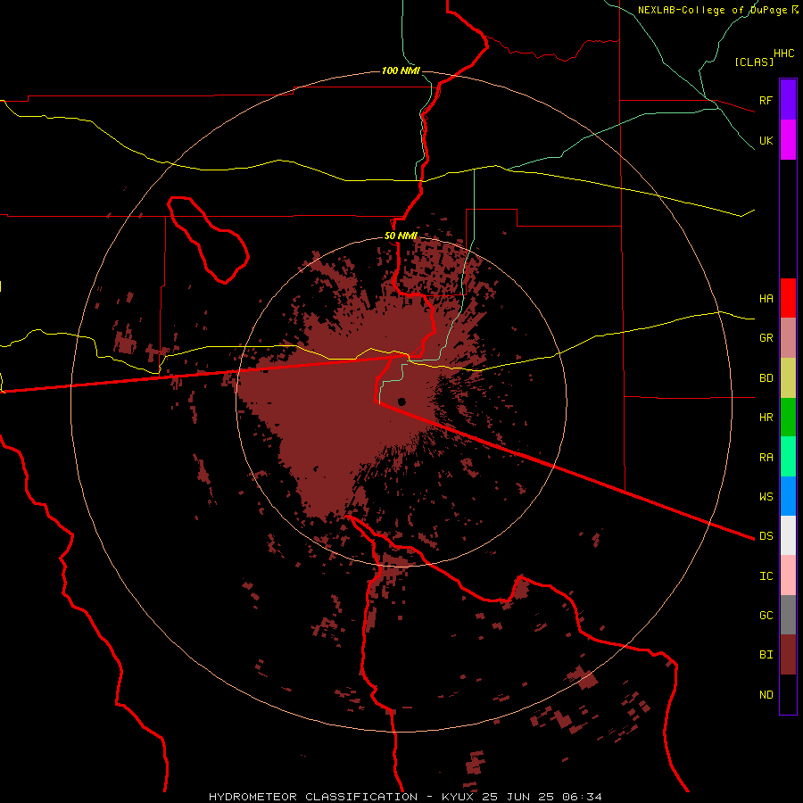Click the [CLAS] legend header
Viewport: 803px width, 803px height.
[x=754, y=62]
